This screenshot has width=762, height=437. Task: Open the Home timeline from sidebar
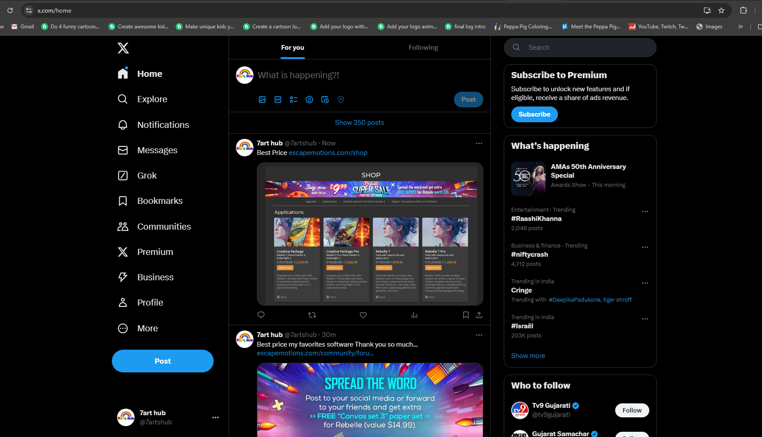point(140,74)
